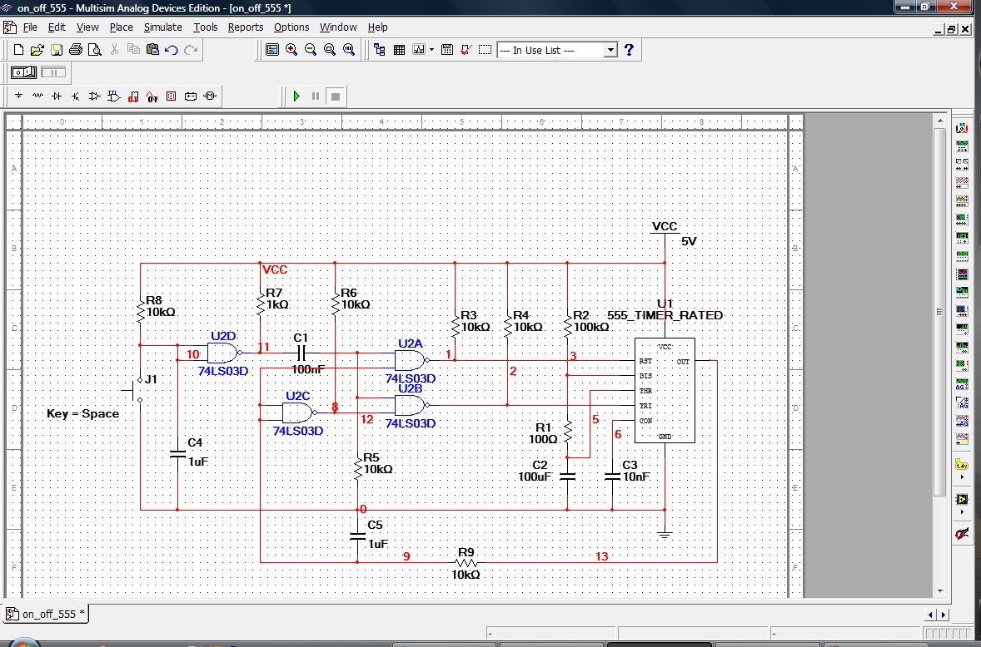
Task: Toggle the simulation power switch
Action: tap(22, 72)
